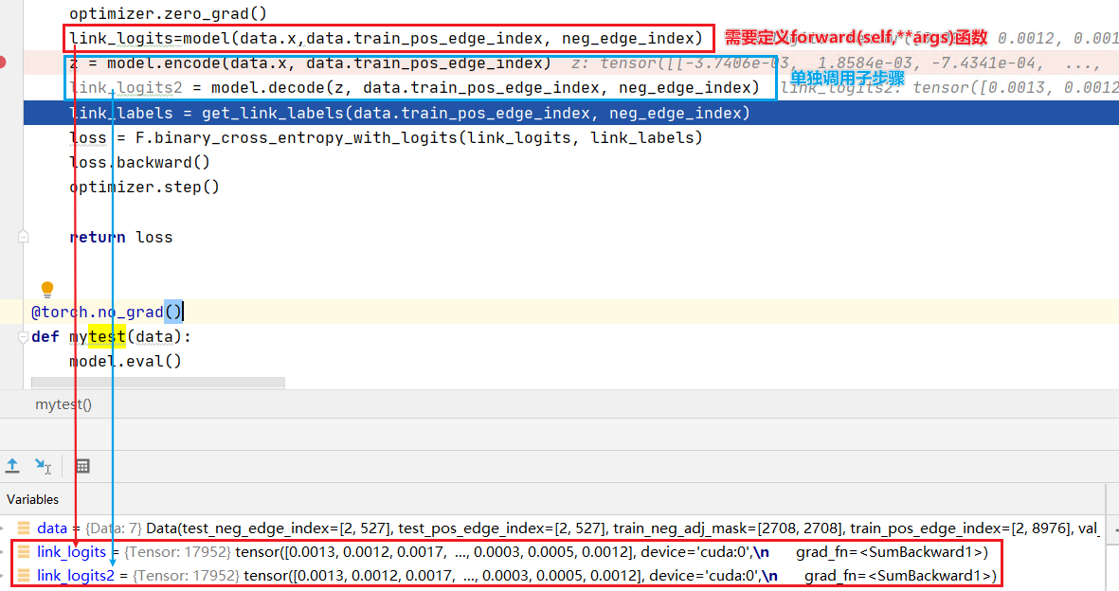Click the link_logits variable's type icon

(x=24, y=552)
